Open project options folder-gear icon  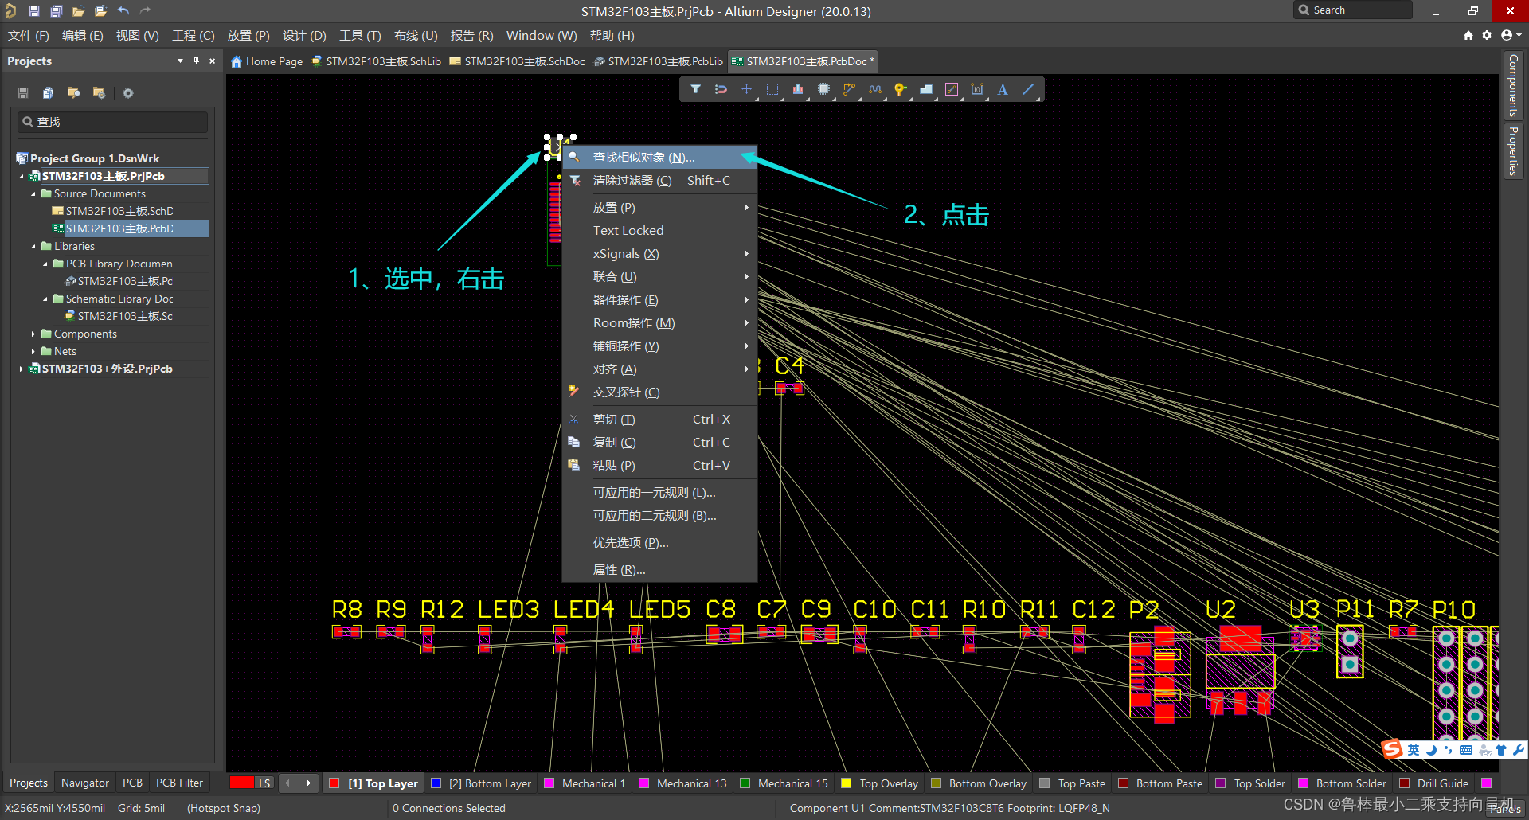pos(99,93)
